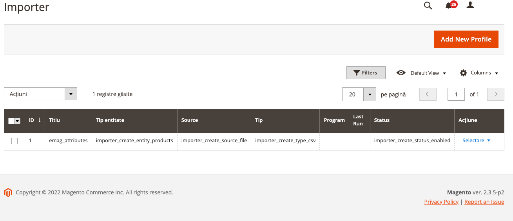Toggle the select-all checkbox in header
Screen dimensions: 513x221
pyautogui.click(x=11, y=121)
